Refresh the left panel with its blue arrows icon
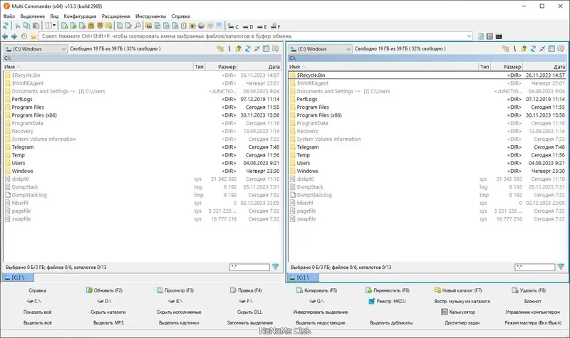 [247, 48]
